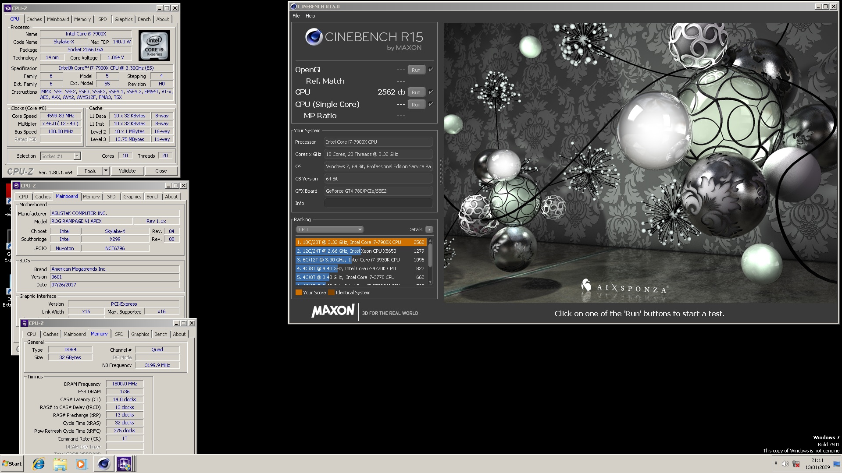Switch to Cinebench via its taskbar icon
Screen dimensions: 842x473
point(104,464)
